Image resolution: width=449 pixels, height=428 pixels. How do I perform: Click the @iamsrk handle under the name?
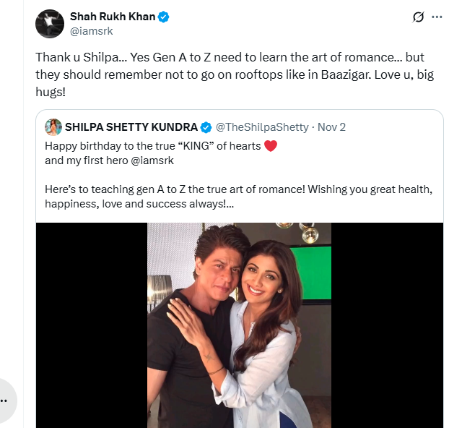91,31
